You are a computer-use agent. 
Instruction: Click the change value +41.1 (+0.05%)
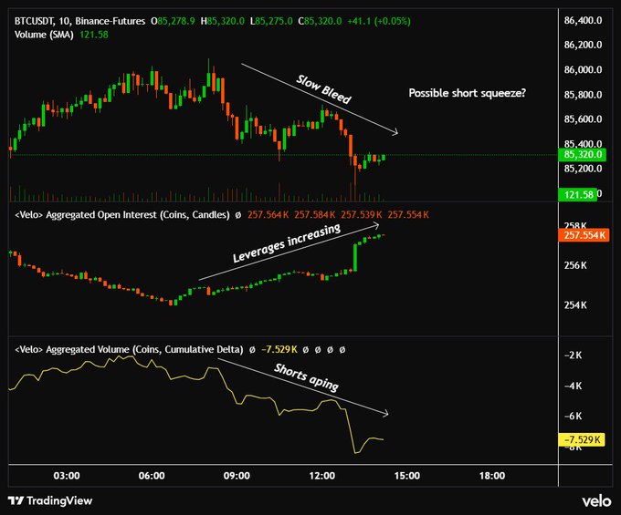[x=379, y=21]
